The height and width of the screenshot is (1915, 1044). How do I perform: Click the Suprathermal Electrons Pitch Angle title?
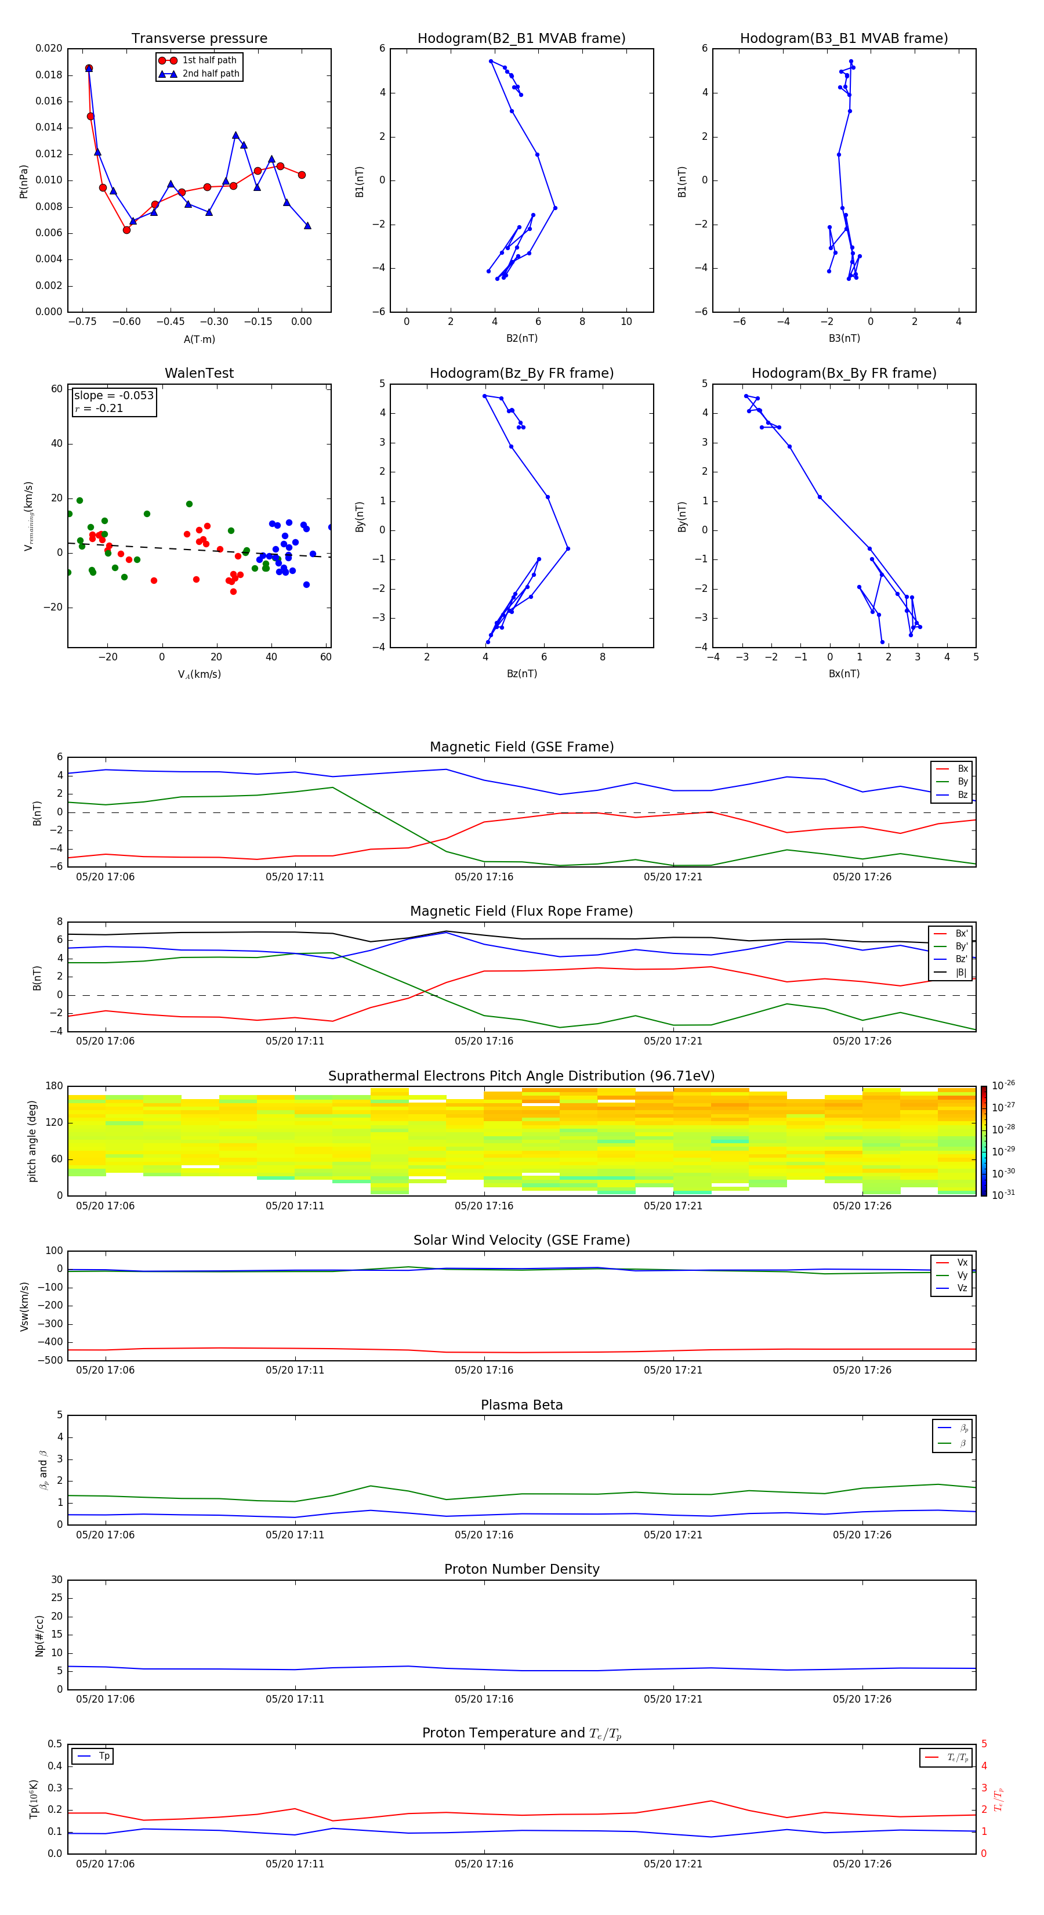[521, 1076]
